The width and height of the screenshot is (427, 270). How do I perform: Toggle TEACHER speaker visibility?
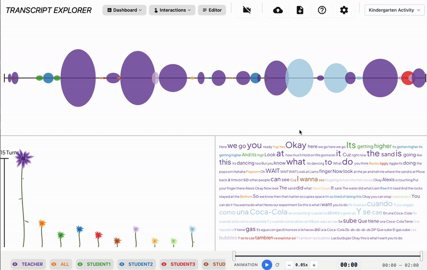click(x=28, y=264)
